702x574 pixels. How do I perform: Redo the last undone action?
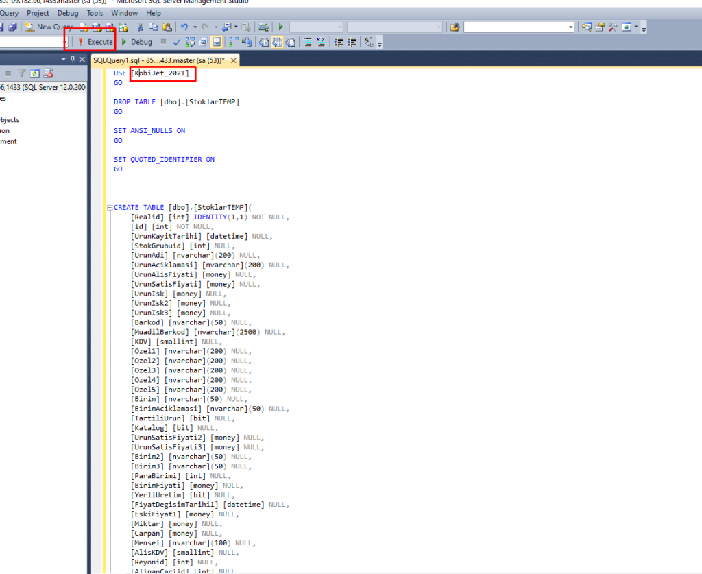click(x=205, y=27)
